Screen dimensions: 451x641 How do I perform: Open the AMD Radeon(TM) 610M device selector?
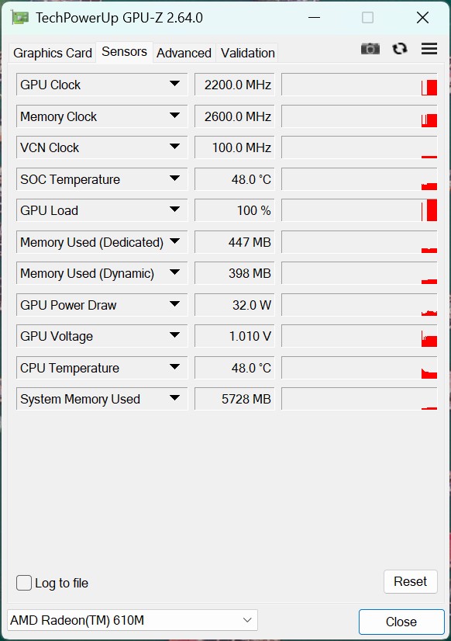pos(133,620)
